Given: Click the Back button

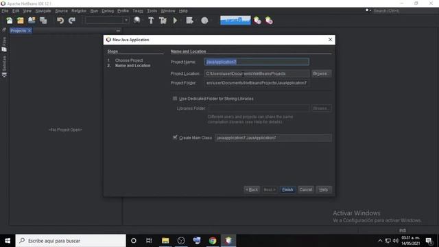Looking at the screenshot, I should tap(252, 189).
